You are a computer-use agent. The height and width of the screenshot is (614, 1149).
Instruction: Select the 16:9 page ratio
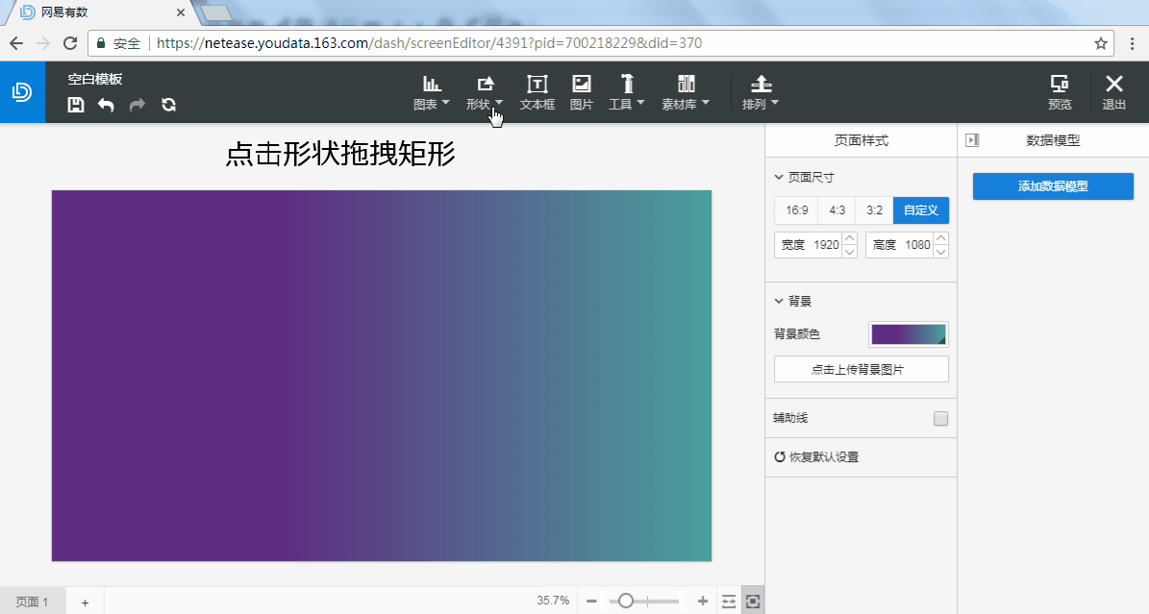[x=796, y=210]
